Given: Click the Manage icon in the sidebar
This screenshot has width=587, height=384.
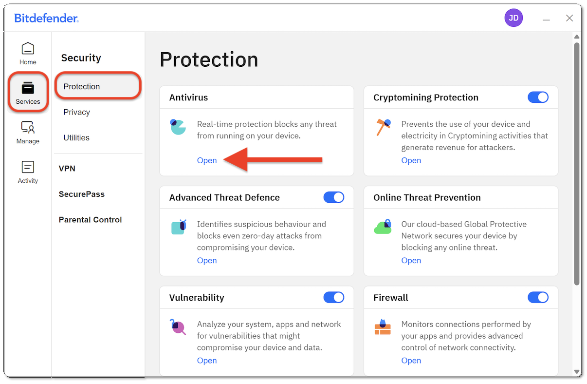Looking at the screenshot, I should (27, 132).
